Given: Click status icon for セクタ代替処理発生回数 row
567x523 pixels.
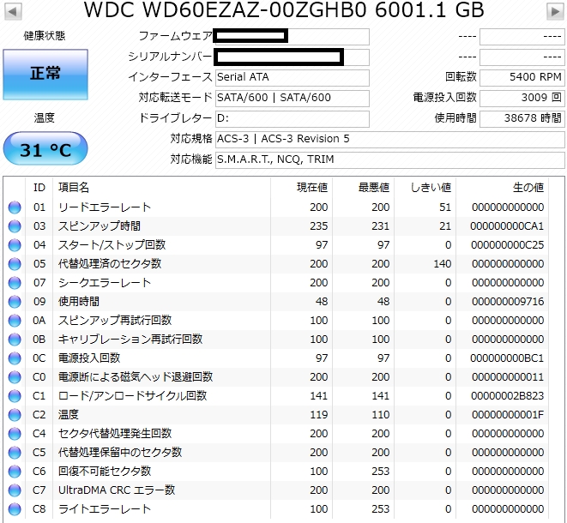Looking at the screenshot, I should pyautogui.click(x=15, y=434).
